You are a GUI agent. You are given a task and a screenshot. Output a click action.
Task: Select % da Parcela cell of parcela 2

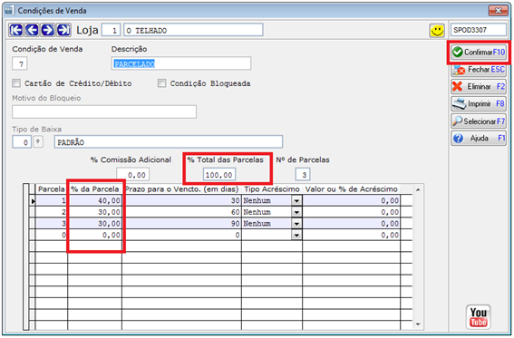[x=95, y=212]
